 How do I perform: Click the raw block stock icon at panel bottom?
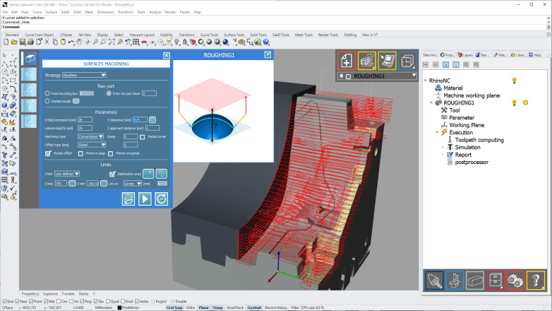[474, 281]
